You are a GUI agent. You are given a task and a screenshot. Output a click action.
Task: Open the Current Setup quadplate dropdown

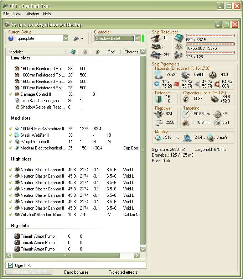66,38
